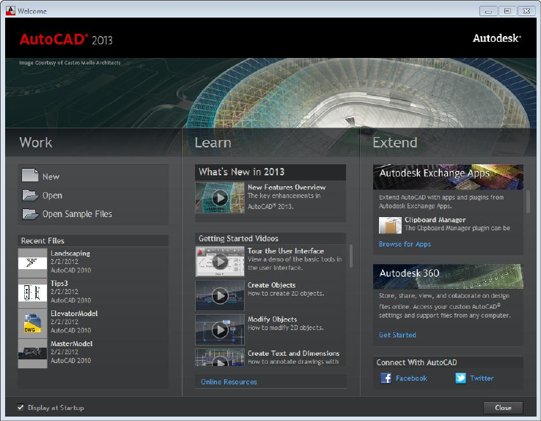
Task: Play the Modify Objects video
Action: (220, 329)
